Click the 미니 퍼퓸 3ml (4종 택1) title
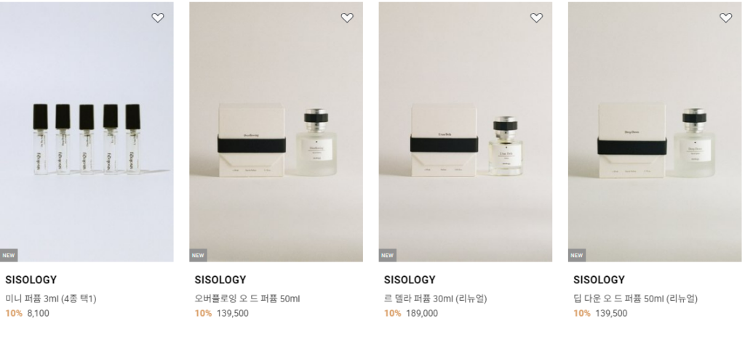The image size is (745, 340). (x=51, y=299)
